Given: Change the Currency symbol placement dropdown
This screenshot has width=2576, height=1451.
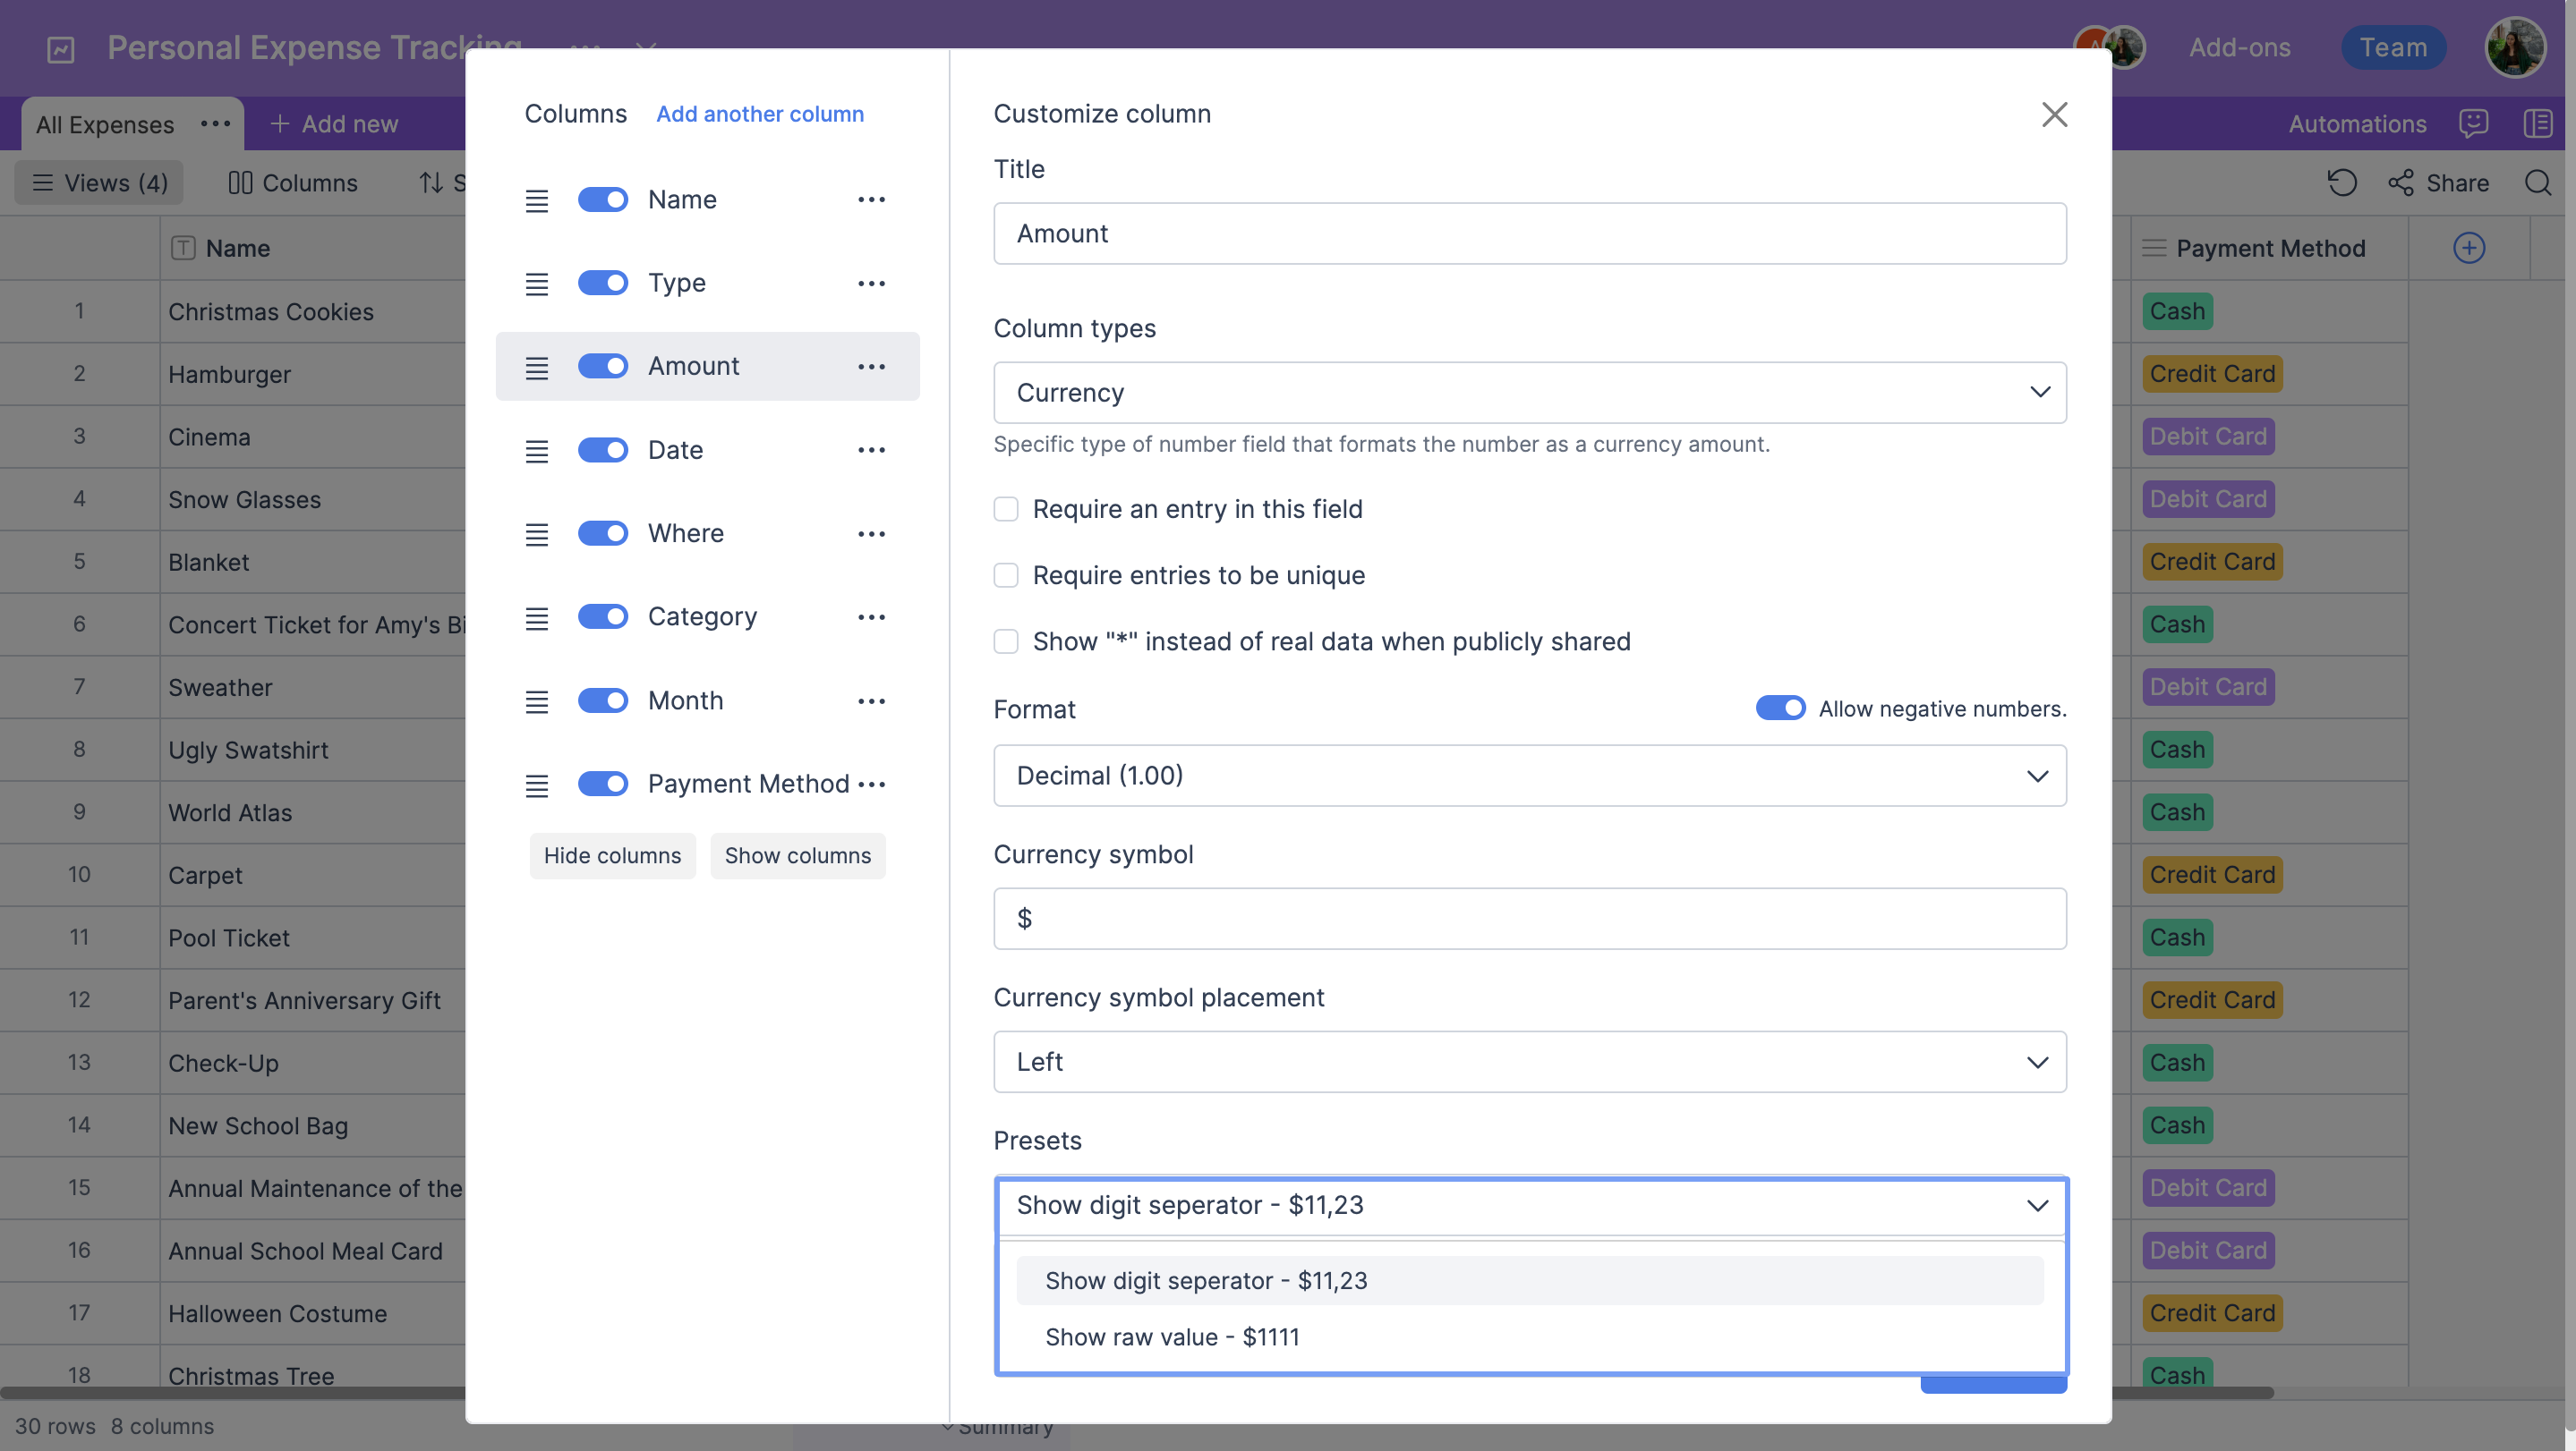Looking at the screenshot, I should (x=1529, y=1061).
